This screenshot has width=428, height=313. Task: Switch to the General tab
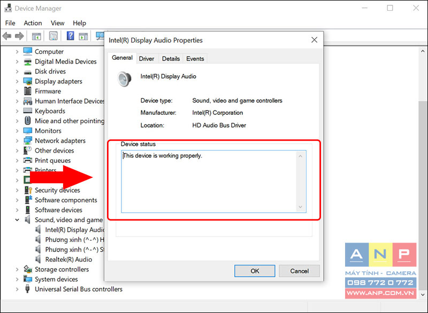pos(123,58)
